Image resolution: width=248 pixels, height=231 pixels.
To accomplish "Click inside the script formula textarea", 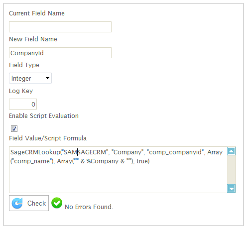I will (x=118, y=170).
